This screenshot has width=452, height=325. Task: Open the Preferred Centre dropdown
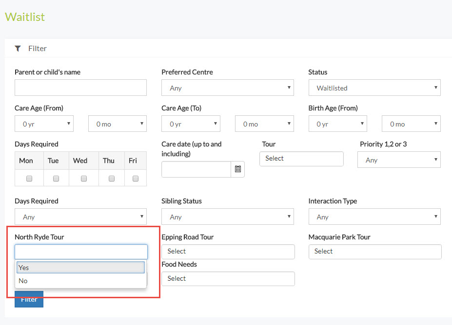[227, 88]
